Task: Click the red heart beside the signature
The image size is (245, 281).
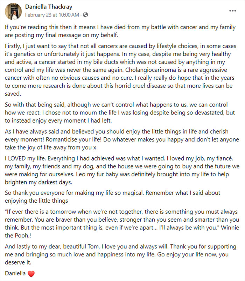Action: click(x=31, y=273)
